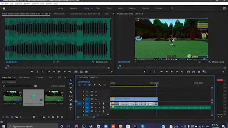The height and width of the screenshot is (128, 228).
Task: Toggle the third video track eye visibility
Action: pyautogui.click(x=95, y=99)
